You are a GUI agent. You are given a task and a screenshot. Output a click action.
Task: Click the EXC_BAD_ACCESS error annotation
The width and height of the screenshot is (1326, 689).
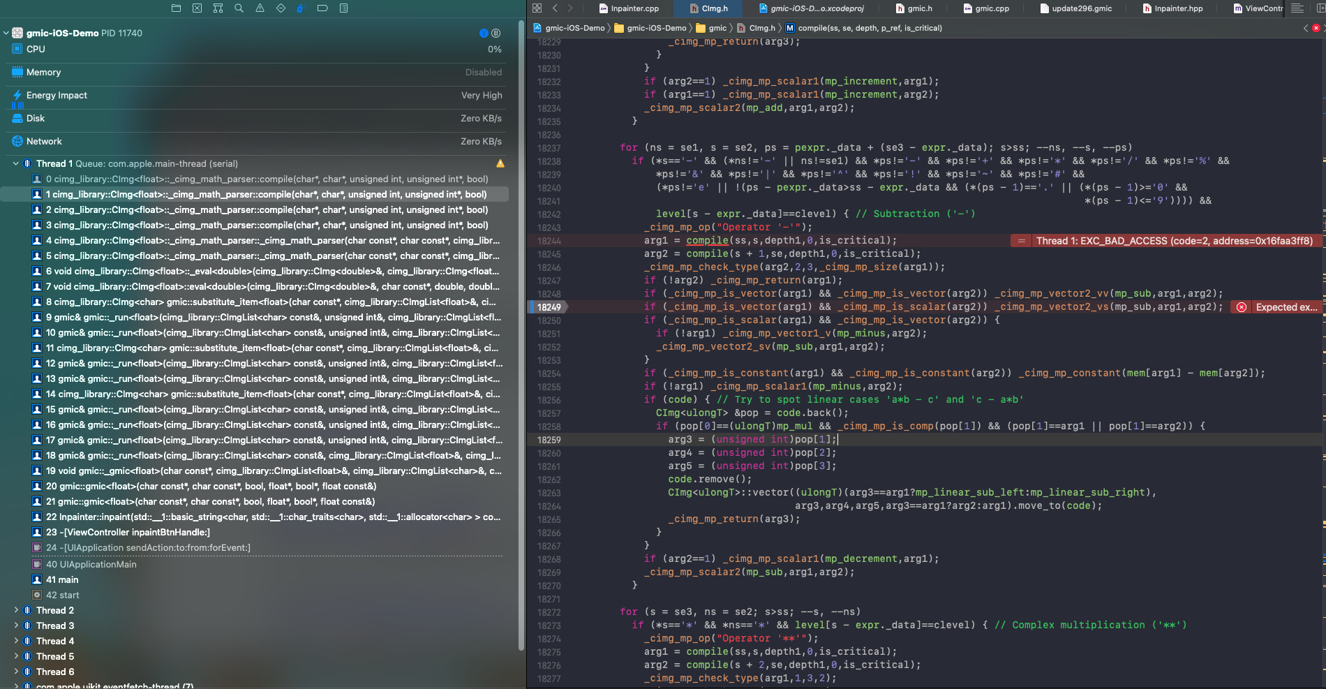pyautogui.click(x=1173, y=241)
